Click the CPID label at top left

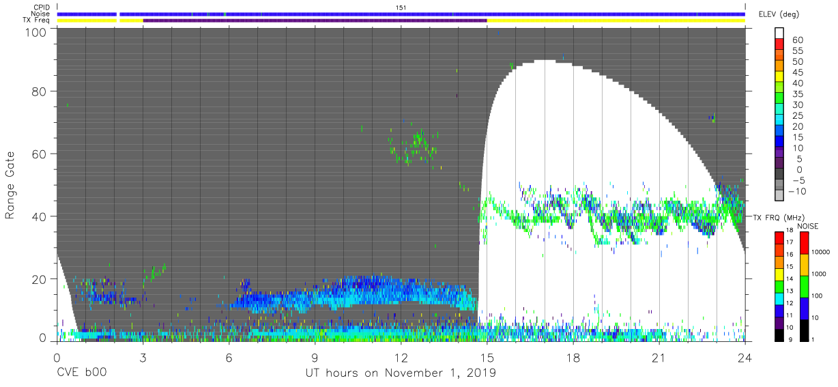42,7
